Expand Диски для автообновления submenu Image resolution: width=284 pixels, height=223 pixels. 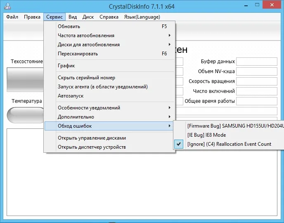point(109,45)
